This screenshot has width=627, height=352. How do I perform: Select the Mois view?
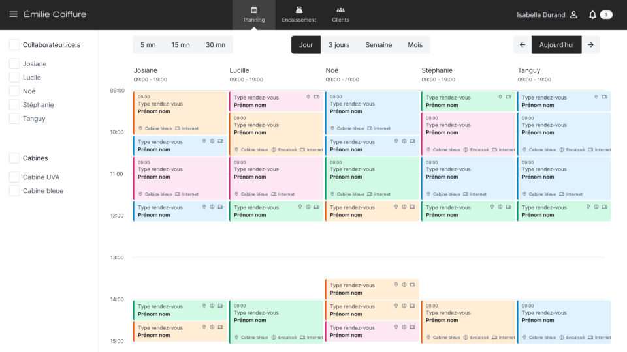click(x=415, y=45)
